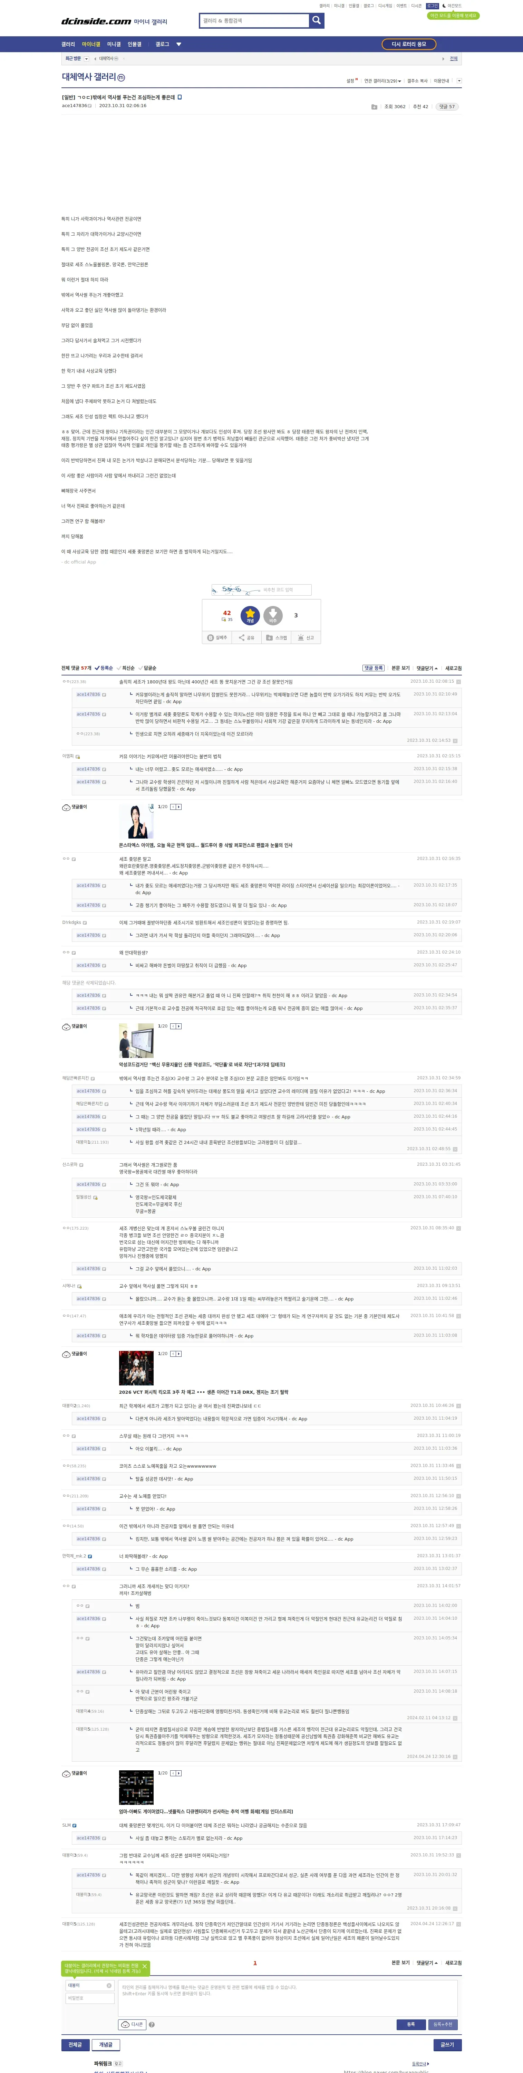
Task: Clear the nickname field with X icon
Action: (x=109, y=1985)
